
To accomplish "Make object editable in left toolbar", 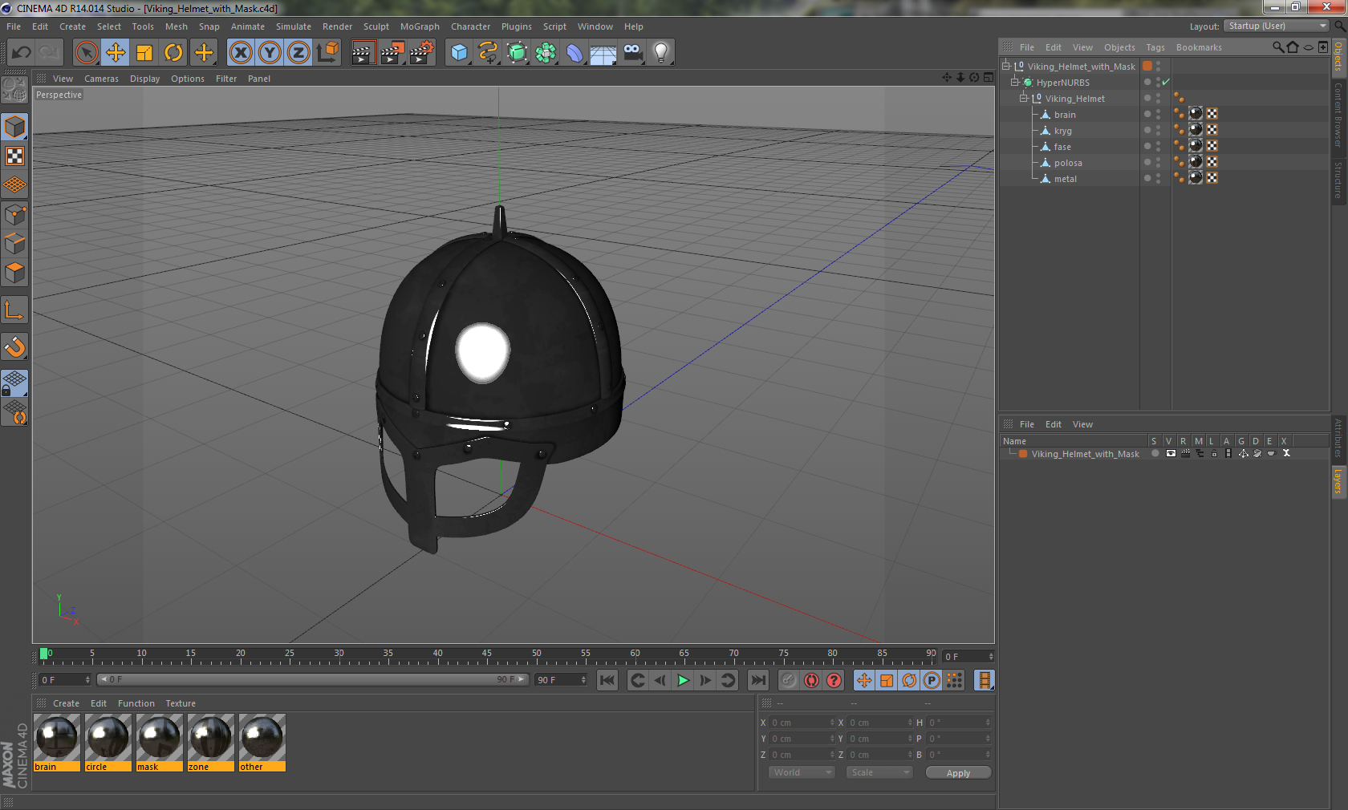I will (x=14, y=89).
